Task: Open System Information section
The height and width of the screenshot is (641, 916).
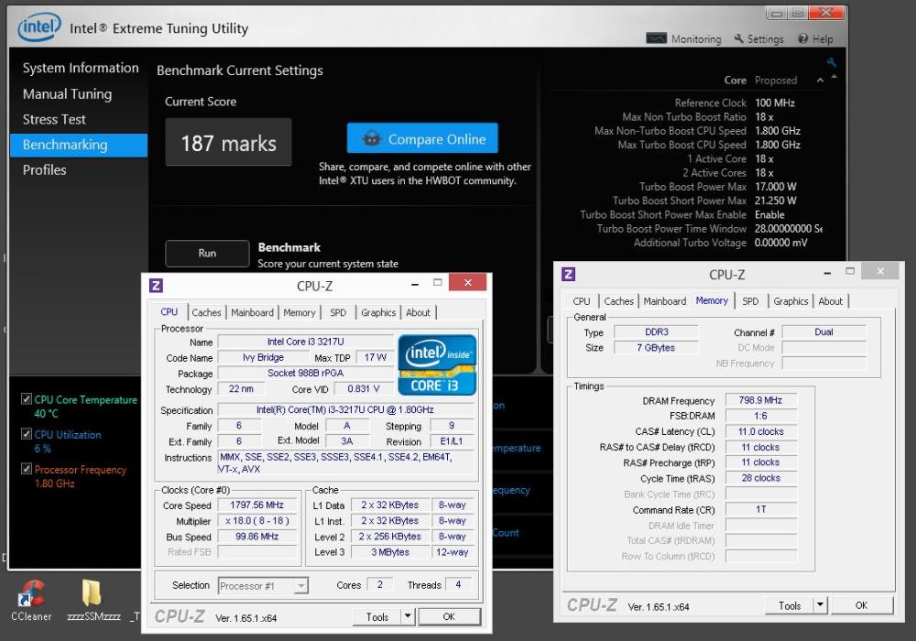Action: click(x=81, y=68)
